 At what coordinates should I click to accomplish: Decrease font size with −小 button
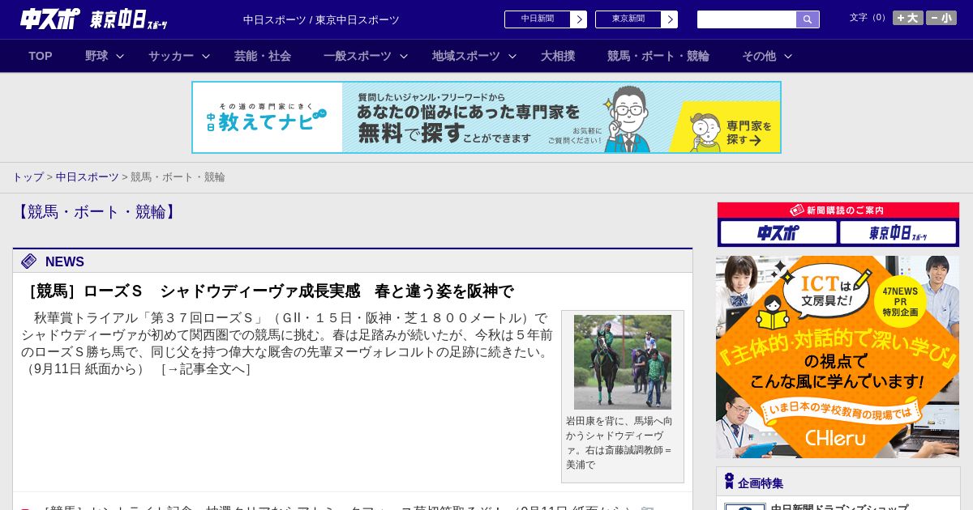[x=941, y=18]
